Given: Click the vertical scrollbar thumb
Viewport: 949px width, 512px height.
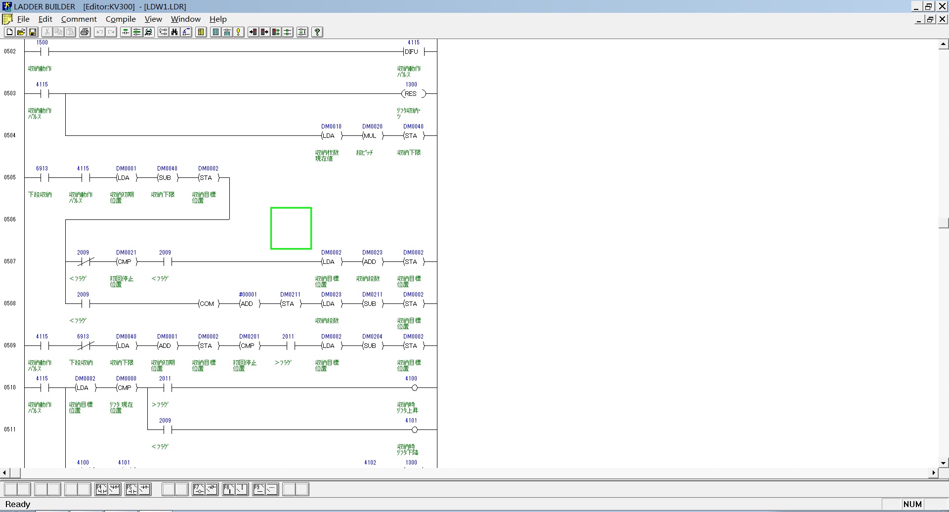Looking at the screenshot, I should [943, 223].
